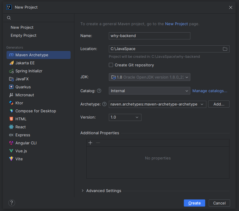Select Angular CLI generator label
The image size is (239, 211).
pyautogui.click(x=26, y=143)
